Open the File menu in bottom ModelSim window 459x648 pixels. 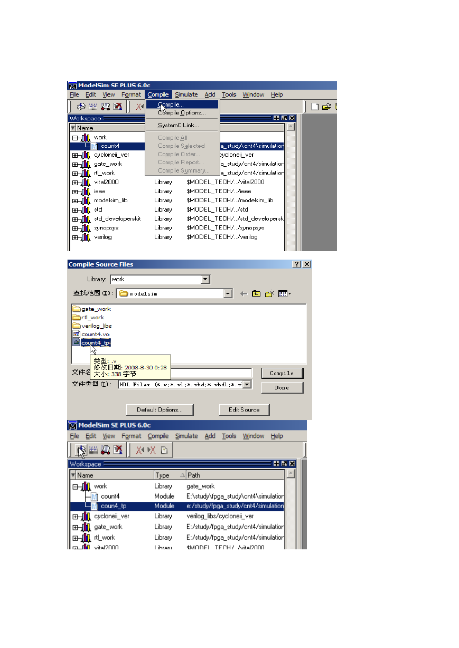click(x=74, y=436)
